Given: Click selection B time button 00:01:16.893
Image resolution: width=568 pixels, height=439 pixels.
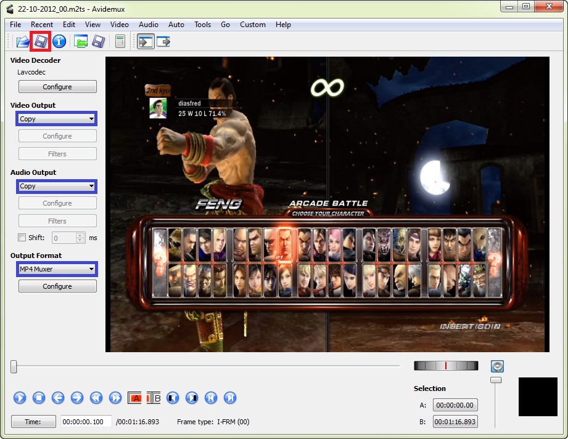Looking at the screenshot, I should pos(455,422).
